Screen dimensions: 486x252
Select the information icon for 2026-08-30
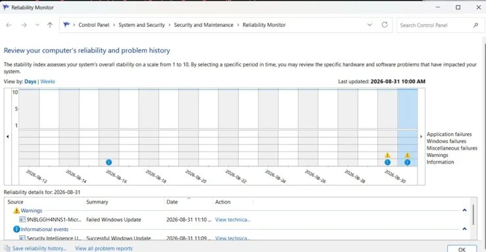[387, 162]
